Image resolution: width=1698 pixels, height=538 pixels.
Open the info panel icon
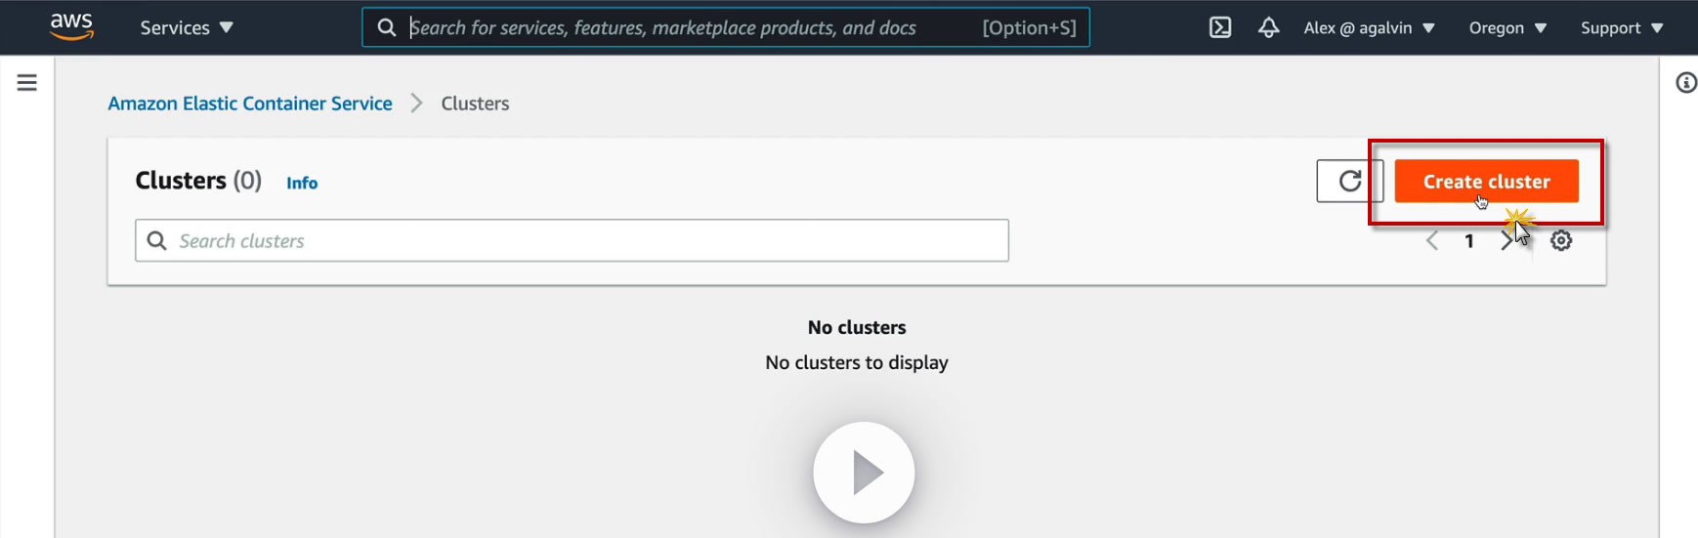pyautogui.click(x=1685, y=83)
